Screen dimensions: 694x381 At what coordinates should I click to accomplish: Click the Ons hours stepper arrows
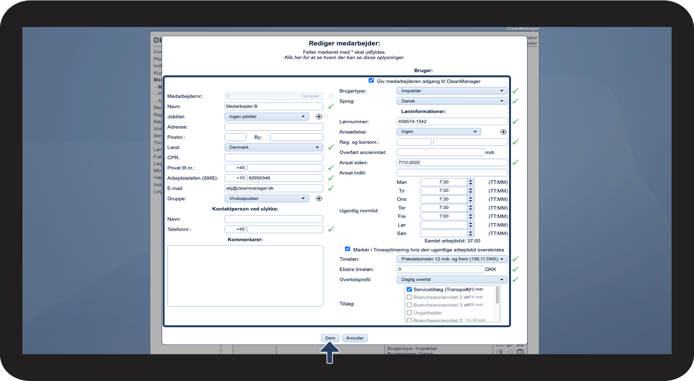[471, 199]
